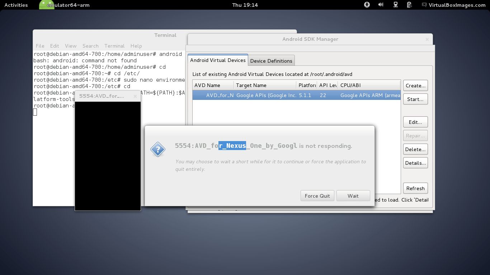Open Activities overview
The width and height of the screenshot is (490, 275).
tap(16, 5)
